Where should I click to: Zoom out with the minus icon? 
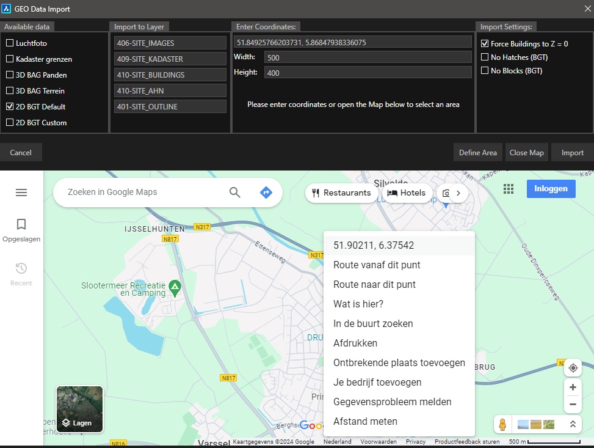tap(573, 404)
